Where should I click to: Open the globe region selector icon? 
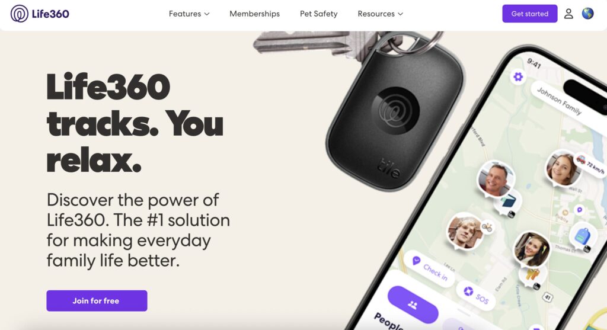click(587, 14)
